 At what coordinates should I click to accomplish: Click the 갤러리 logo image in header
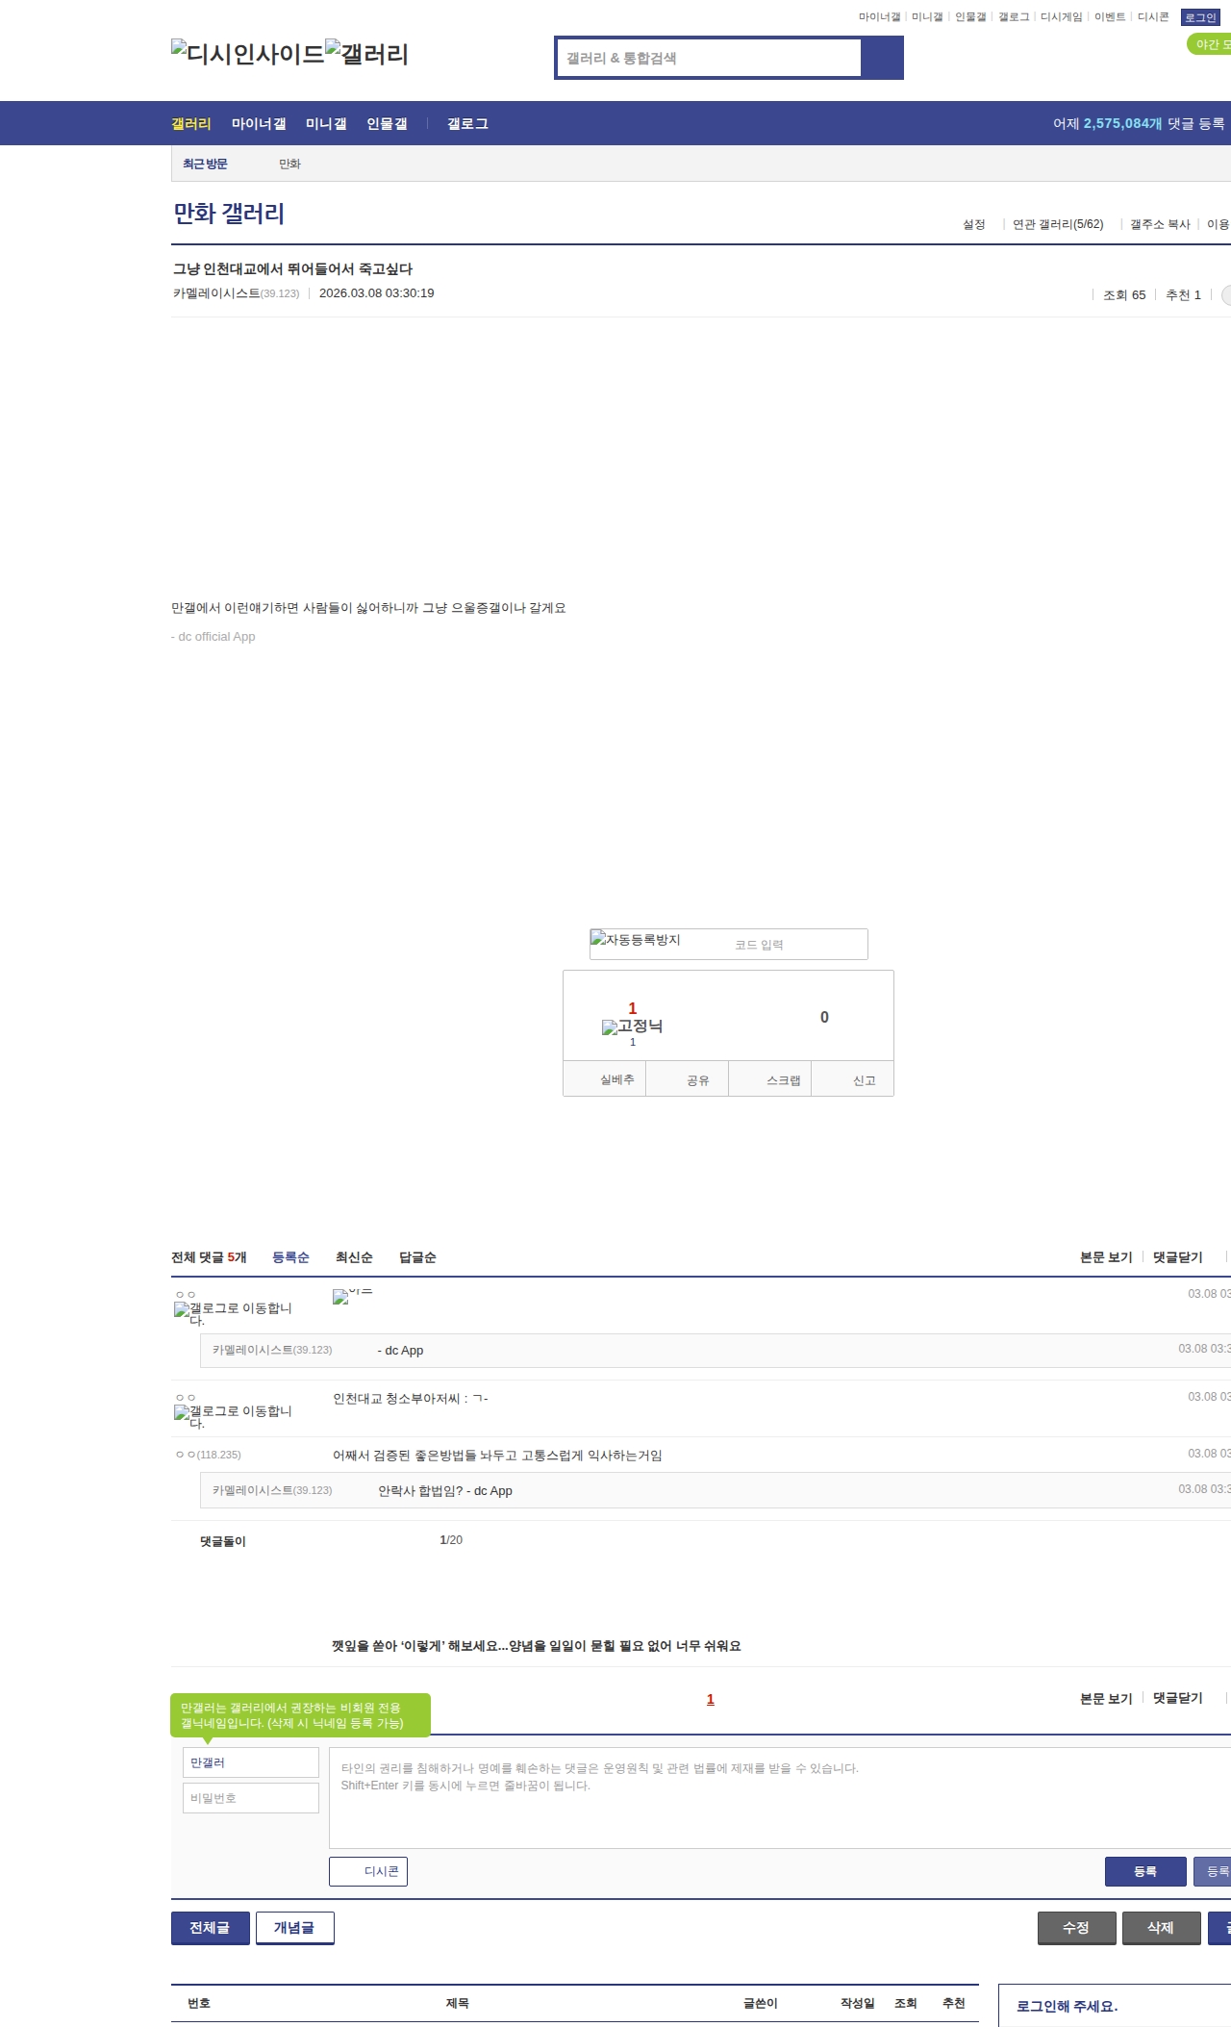[367, 53]
